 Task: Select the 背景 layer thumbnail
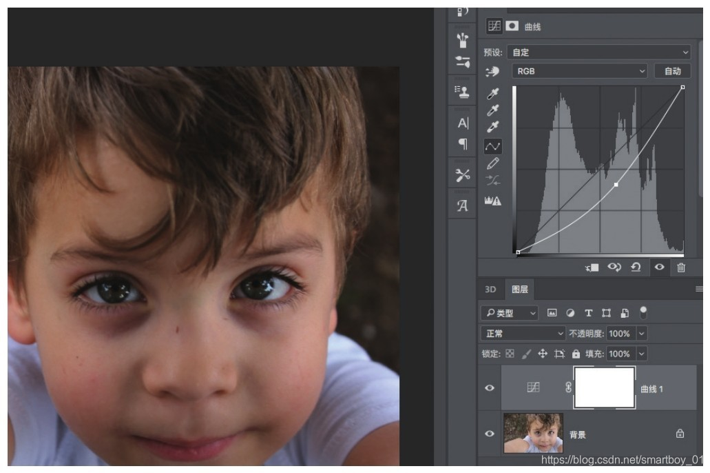[x=534, y=433]
